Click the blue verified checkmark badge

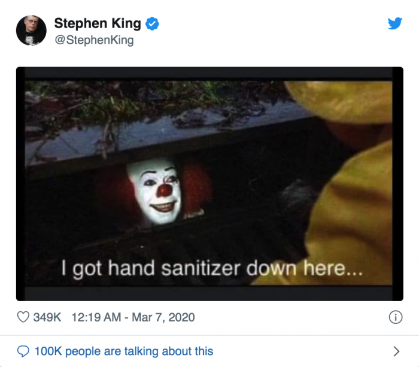coord(153,24)
